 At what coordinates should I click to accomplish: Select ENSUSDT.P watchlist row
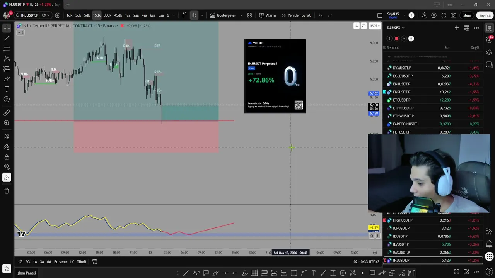[x=433, y=92]
